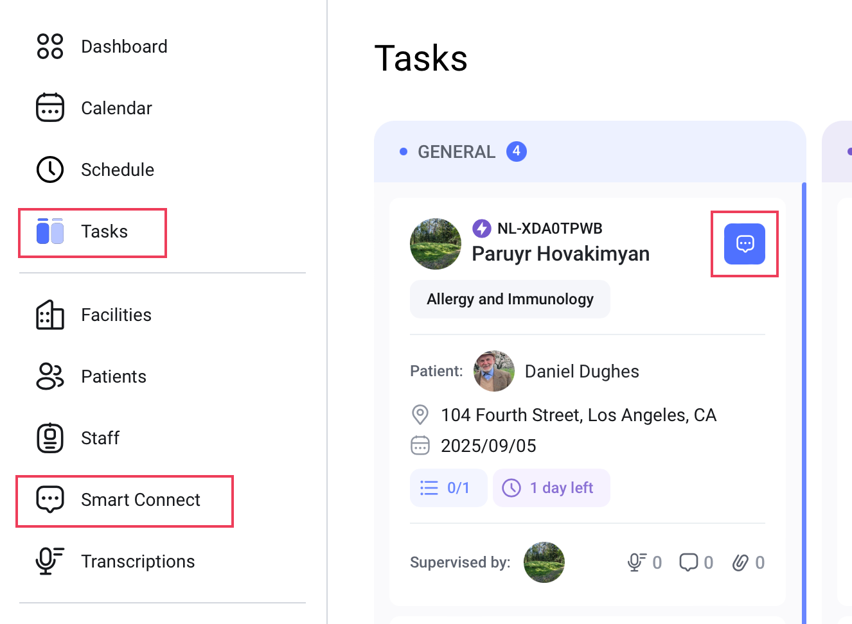View task attachments paperclip icon

740,562
